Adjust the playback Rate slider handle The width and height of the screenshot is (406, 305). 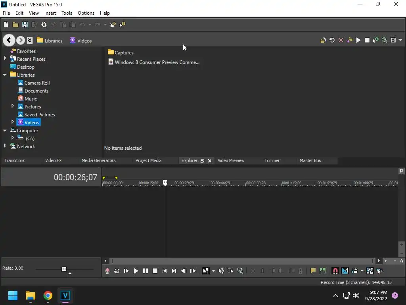[64, 269]
